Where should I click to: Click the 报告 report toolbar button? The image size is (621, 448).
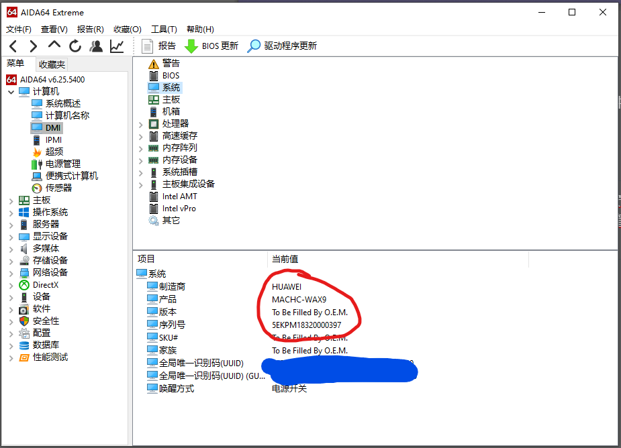pyautogui.click(x=159, y=46)
